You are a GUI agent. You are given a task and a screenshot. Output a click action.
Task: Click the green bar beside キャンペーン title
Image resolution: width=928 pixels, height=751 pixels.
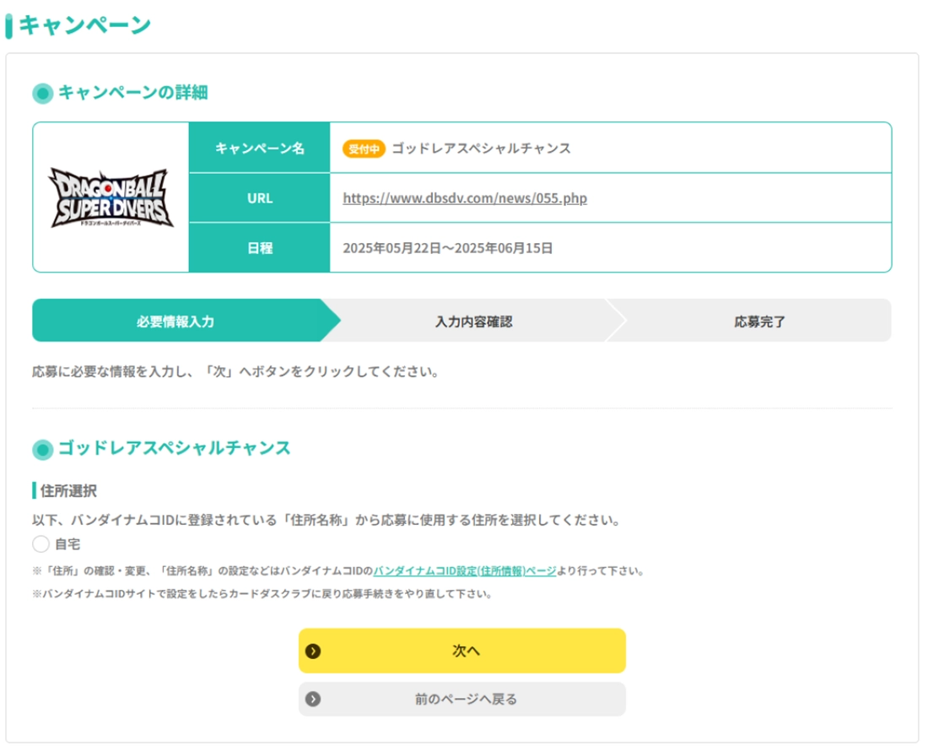(8, 25)
